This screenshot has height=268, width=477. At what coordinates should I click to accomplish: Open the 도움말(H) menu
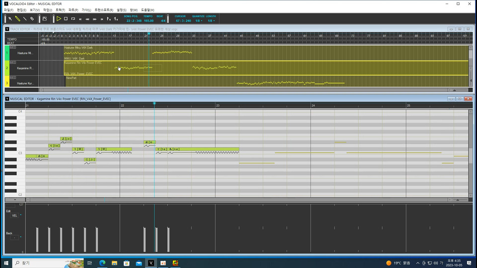(148, 10)
